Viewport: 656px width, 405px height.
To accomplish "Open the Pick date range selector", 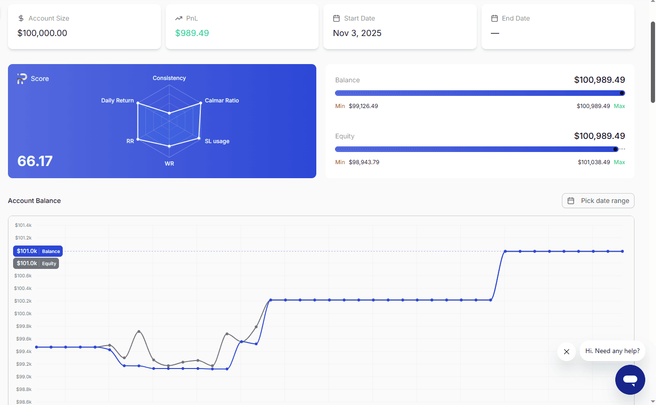I will click(598, 201).
